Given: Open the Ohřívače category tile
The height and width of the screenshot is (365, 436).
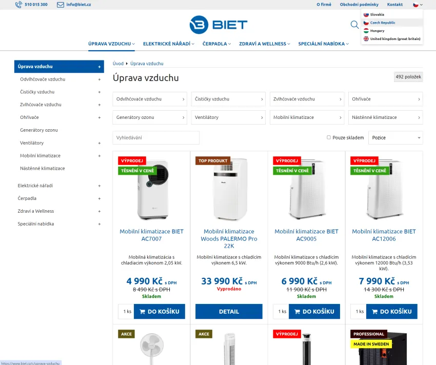Looking at the screenshot, I should tap(385, 99).
